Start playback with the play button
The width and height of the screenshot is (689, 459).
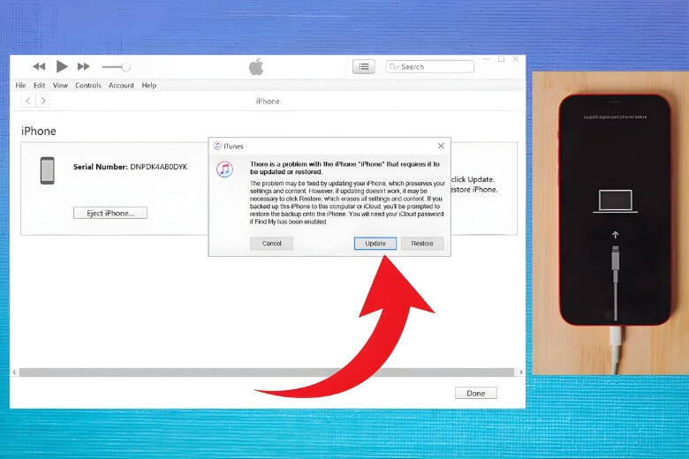coord(62,66)
